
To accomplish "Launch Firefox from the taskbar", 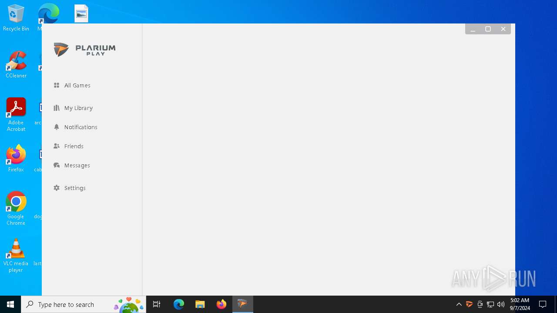I will point(221,304).
